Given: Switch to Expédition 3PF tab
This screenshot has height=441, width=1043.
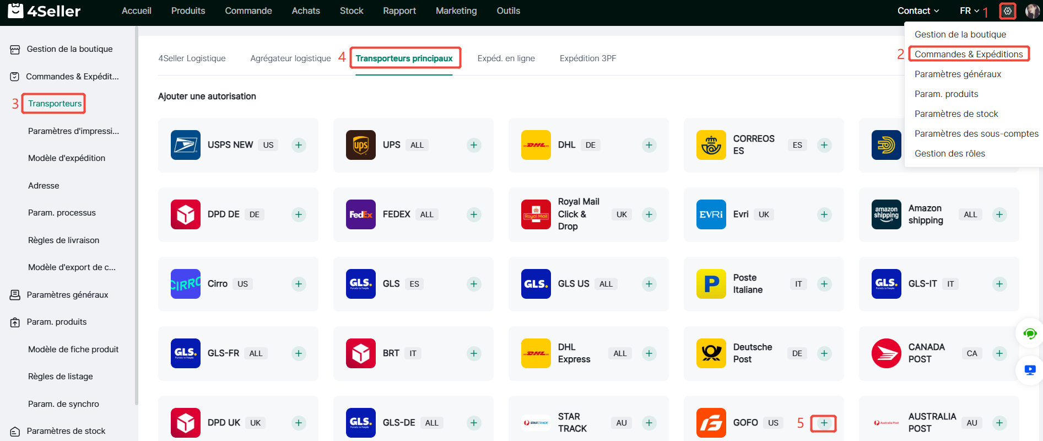Looking at the screenshot, I should click(x=588, y=58).
